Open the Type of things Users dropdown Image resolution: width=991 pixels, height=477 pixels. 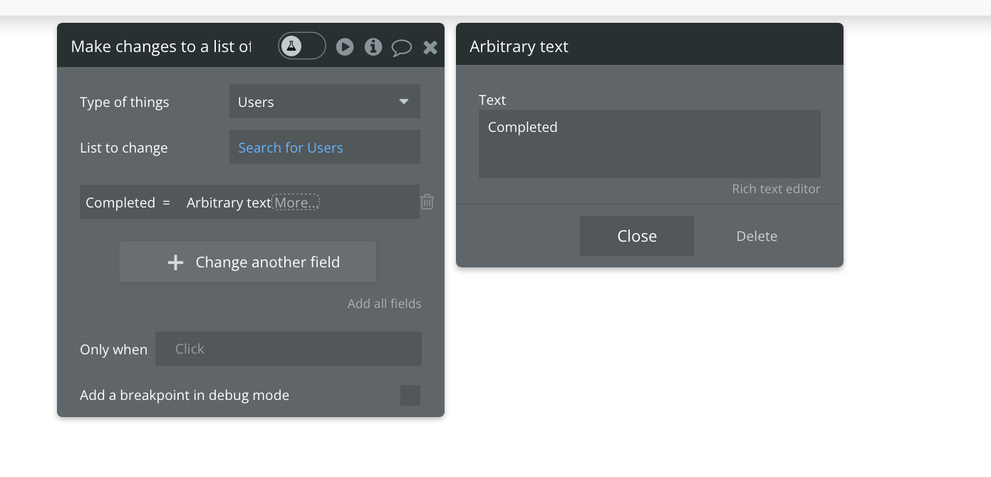(325, 101)
